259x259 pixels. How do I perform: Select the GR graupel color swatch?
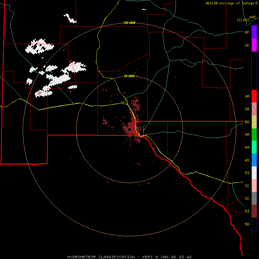click(254, 109)
